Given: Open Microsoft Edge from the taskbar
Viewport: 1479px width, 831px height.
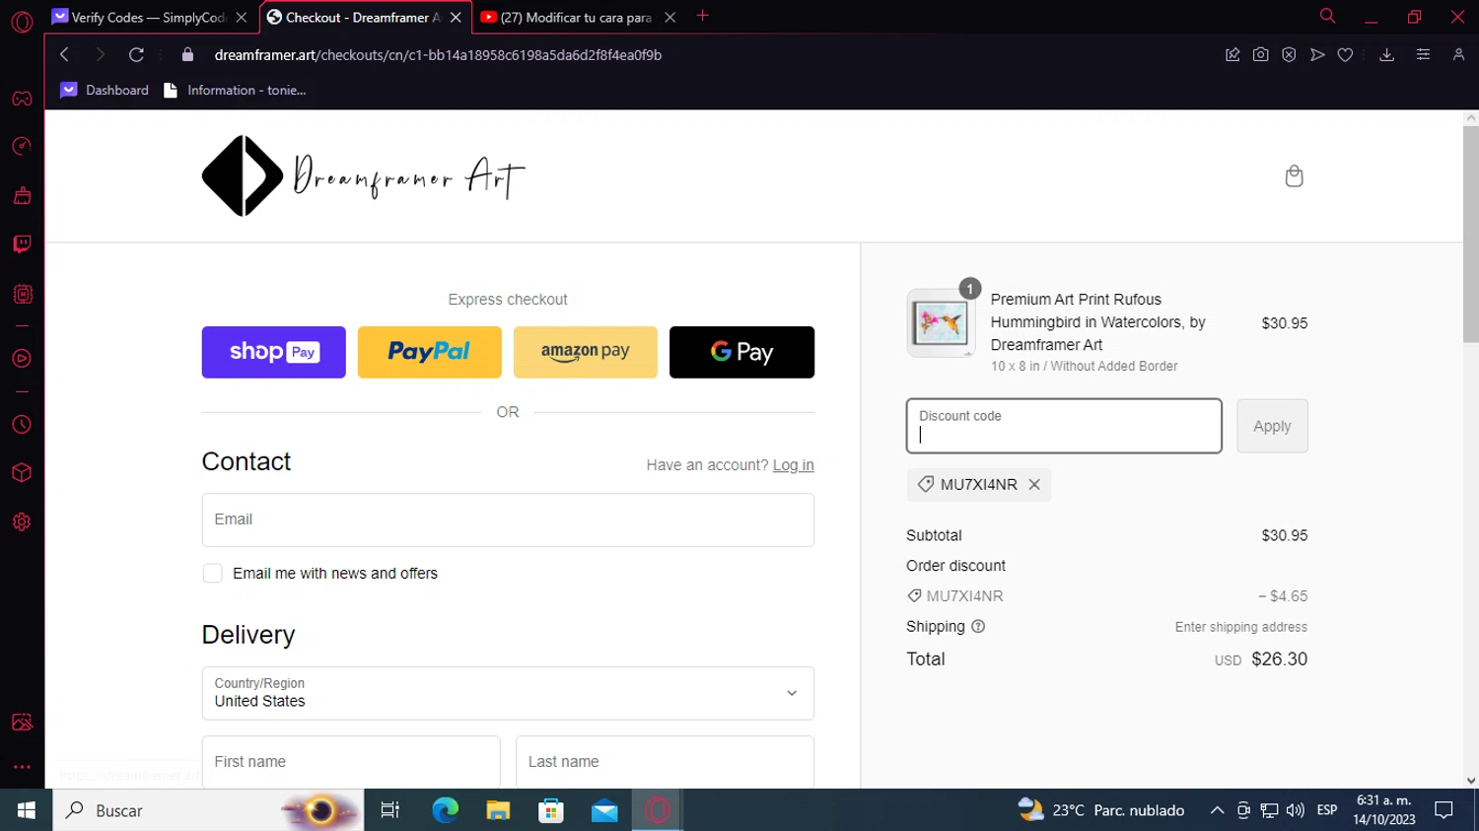Looking at the screenshot, I should (445, 810).
